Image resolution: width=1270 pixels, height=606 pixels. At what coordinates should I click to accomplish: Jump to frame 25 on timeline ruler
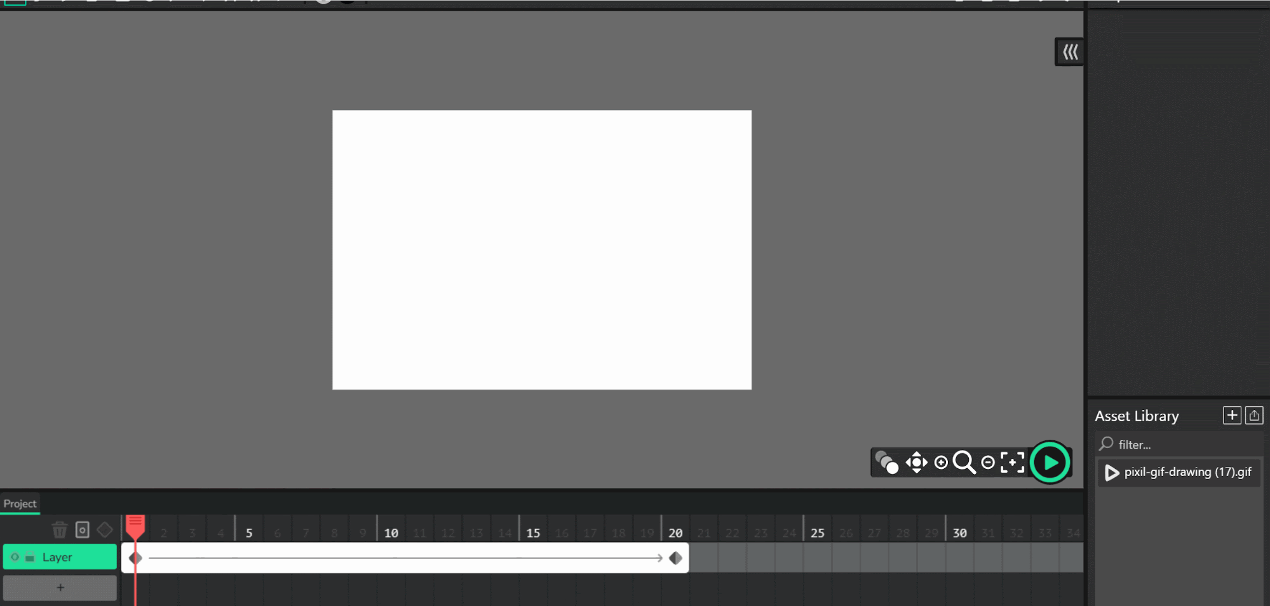tap(818, 533)
